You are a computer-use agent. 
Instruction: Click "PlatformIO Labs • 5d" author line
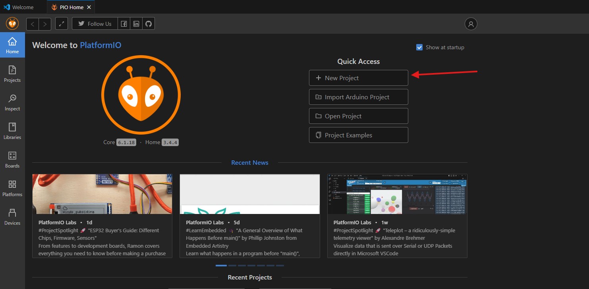coord(212,222)
